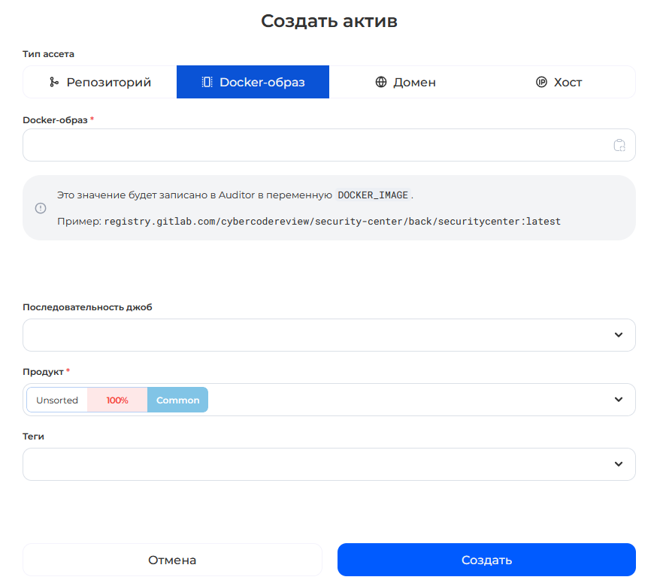Focus the Docker-образ text input
Screen dimensions: 660x586
(316, 145)
